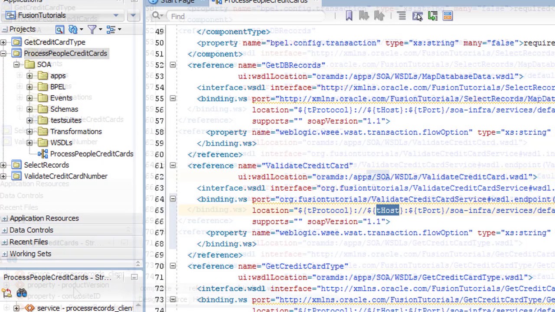Click the toolbar icon under the mouse pointer
Viewport: 555px width, 312px height.
[417, 16]
